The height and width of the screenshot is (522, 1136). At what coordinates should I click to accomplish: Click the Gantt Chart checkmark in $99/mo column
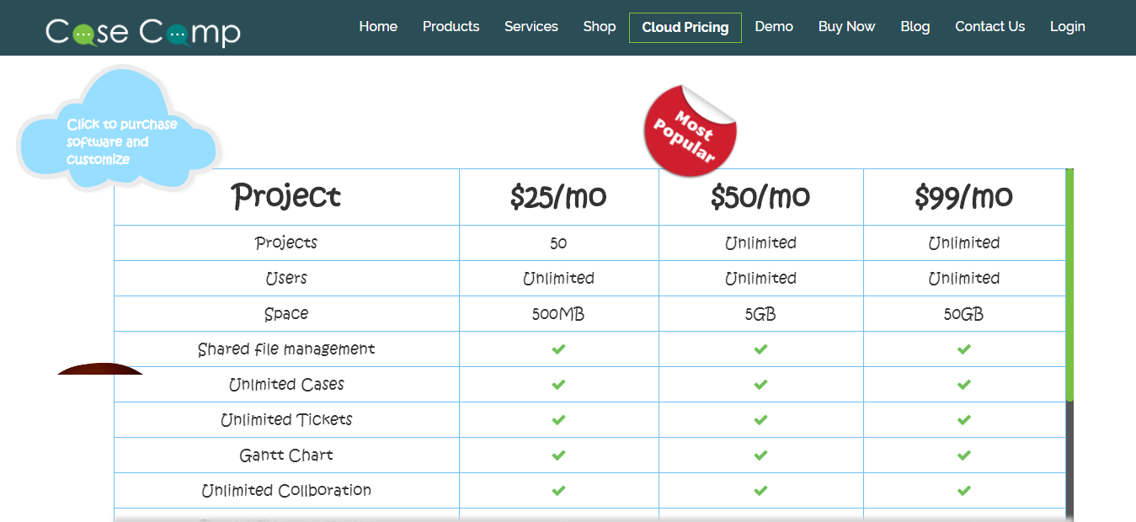tap(964, 455)
